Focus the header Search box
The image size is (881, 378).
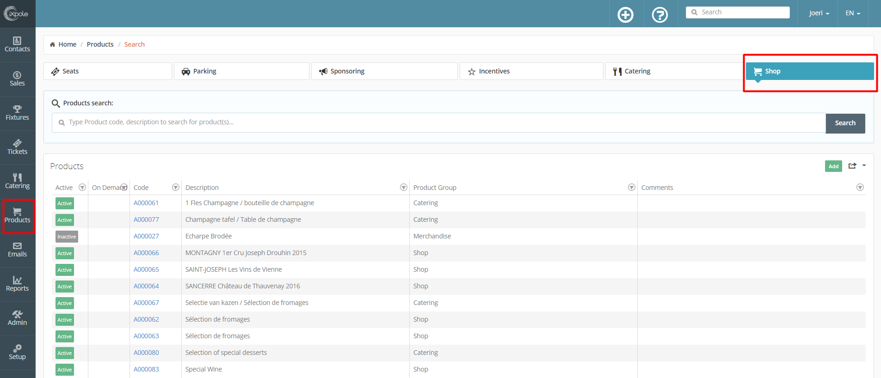click(738, 12)
